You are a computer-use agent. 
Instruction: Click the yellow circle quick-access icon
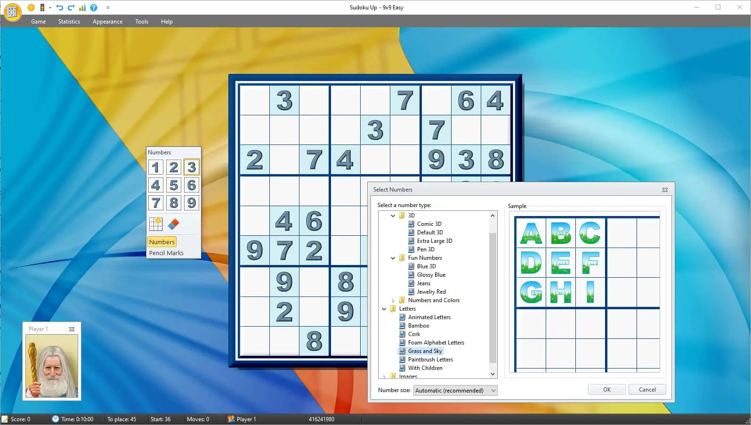coord(31,8)
